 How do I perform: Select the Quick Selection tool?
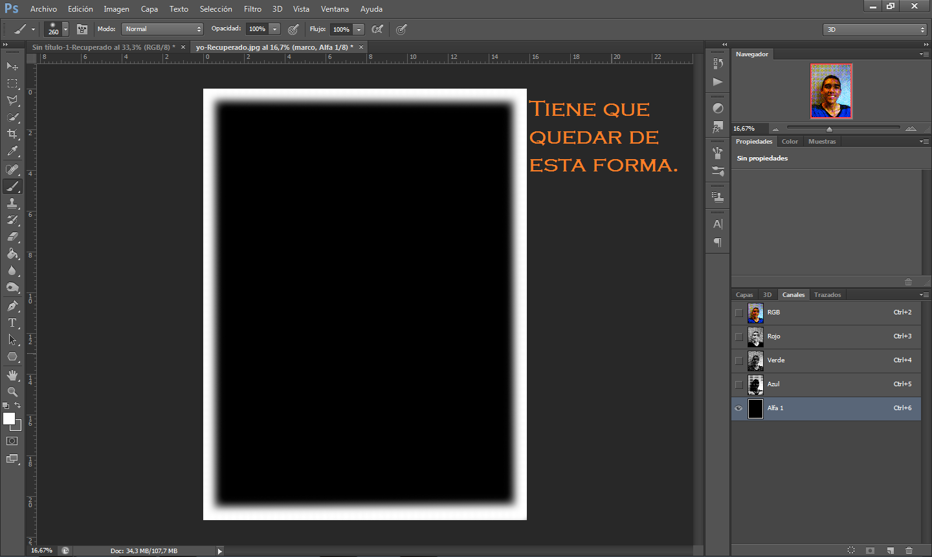pyautogui.click(x=12, y=117)
